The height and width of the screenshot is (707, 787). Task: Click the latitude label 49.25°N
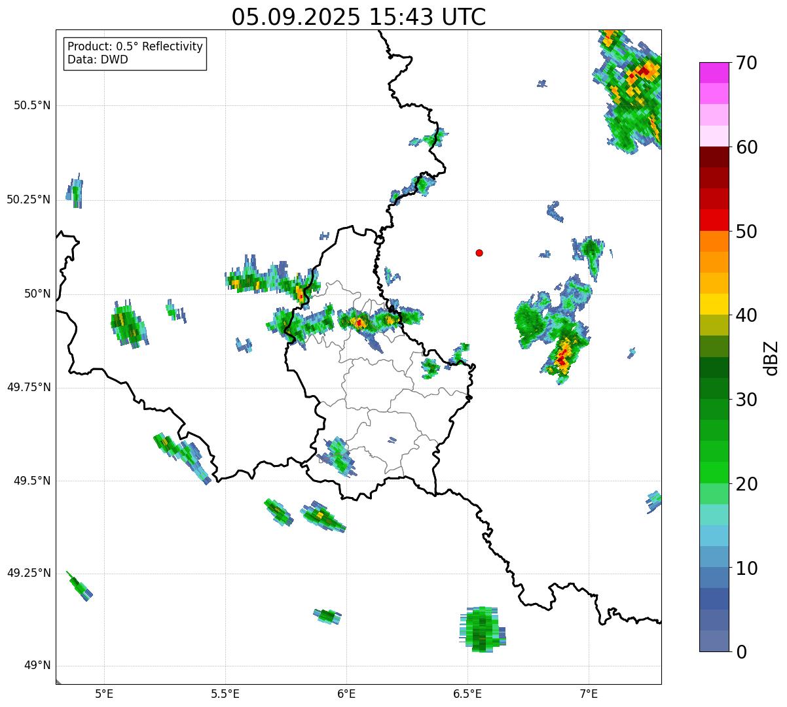tap(29, 573)
